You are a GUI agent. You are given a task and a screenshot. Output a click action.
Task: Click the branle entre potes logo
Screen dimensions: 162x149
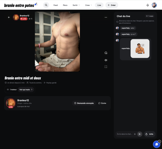[21, 5]
